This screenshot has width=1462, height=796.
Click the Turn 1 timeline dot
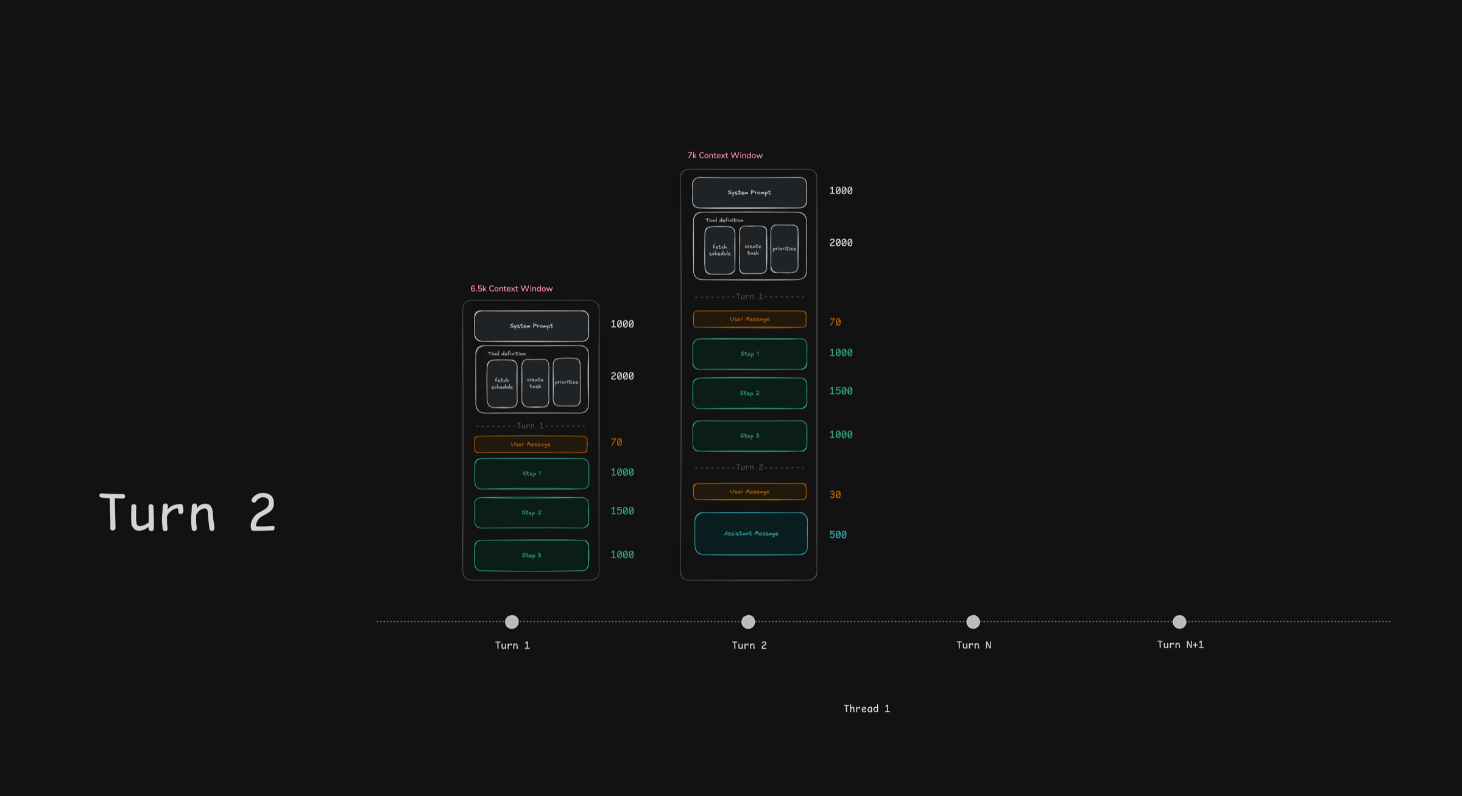512,621
